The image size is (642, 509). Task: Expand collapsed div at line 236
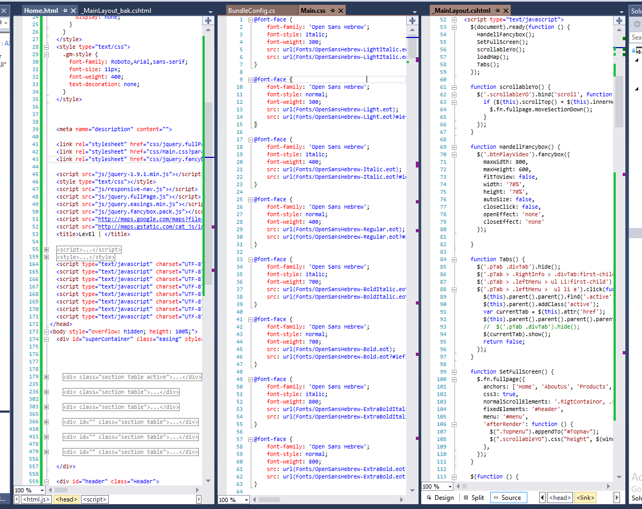tap(46, 392)
